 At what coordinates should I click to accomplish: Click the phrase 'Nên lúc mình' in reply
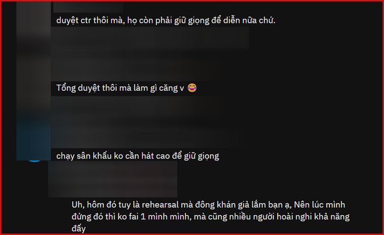[x=319, y=205]
